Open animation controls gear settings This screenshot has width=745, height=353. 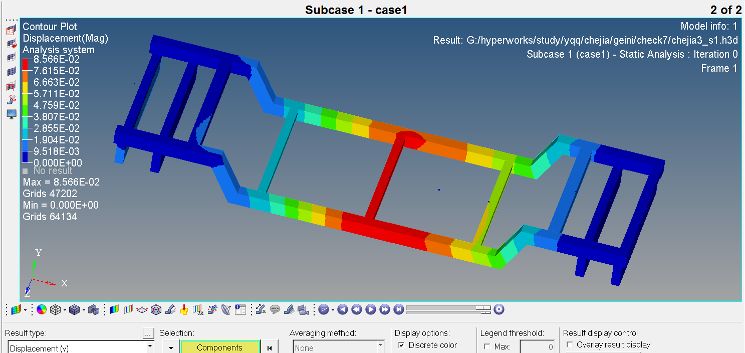(499, 309)
